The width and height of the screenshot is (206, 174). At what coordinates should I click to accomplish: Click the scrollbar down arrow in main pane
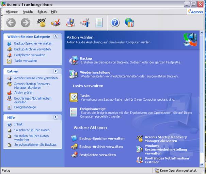click(x=202, y=165)
